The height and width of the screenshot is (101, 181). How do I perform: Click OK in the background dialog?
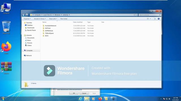pos(74,93)
